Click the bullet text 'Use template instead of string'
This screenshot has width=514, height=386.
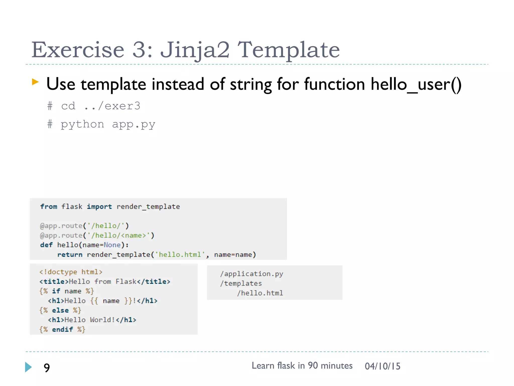(x=254, y=84)
